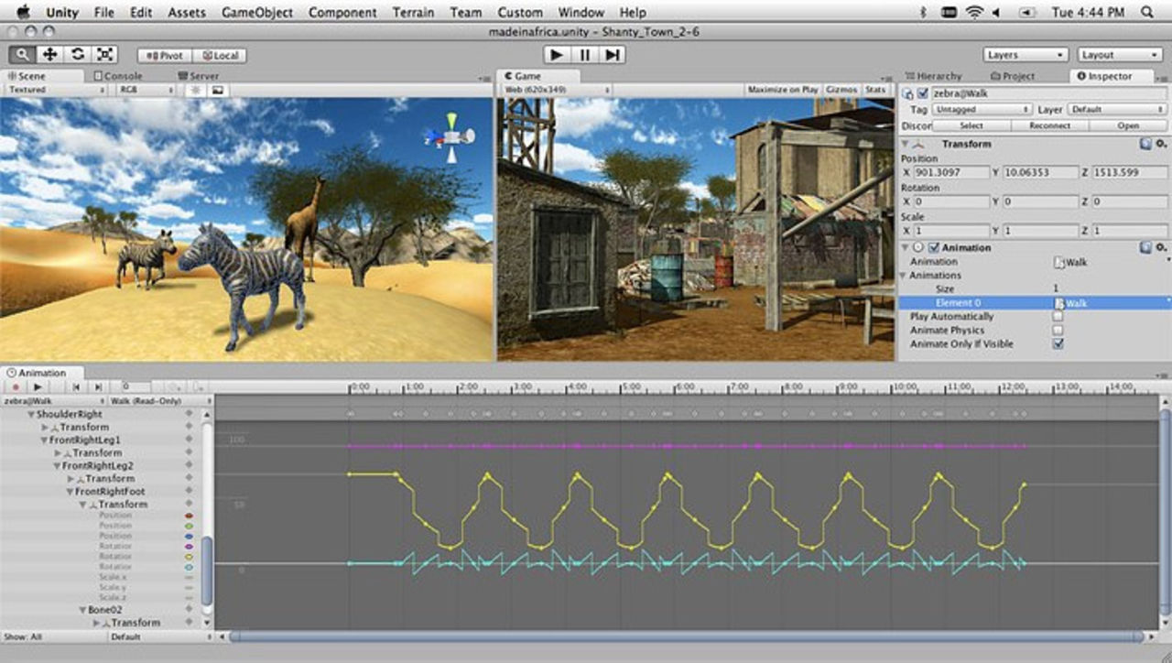The height and width of the screenshot is (663, 1172).
Task: Toggle scene lighting sun icon
Action: coord(195,91)
